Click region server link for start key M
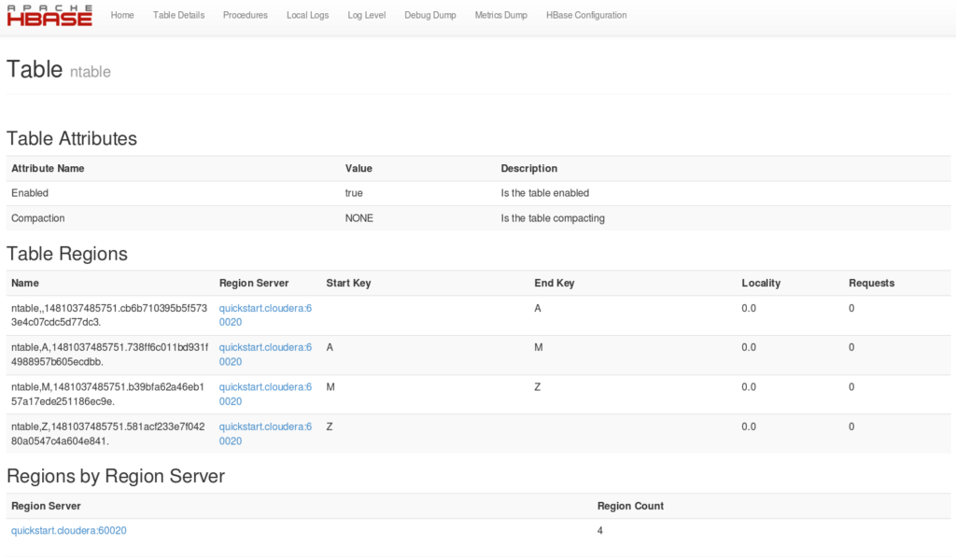956x558 pixels. 265,394
